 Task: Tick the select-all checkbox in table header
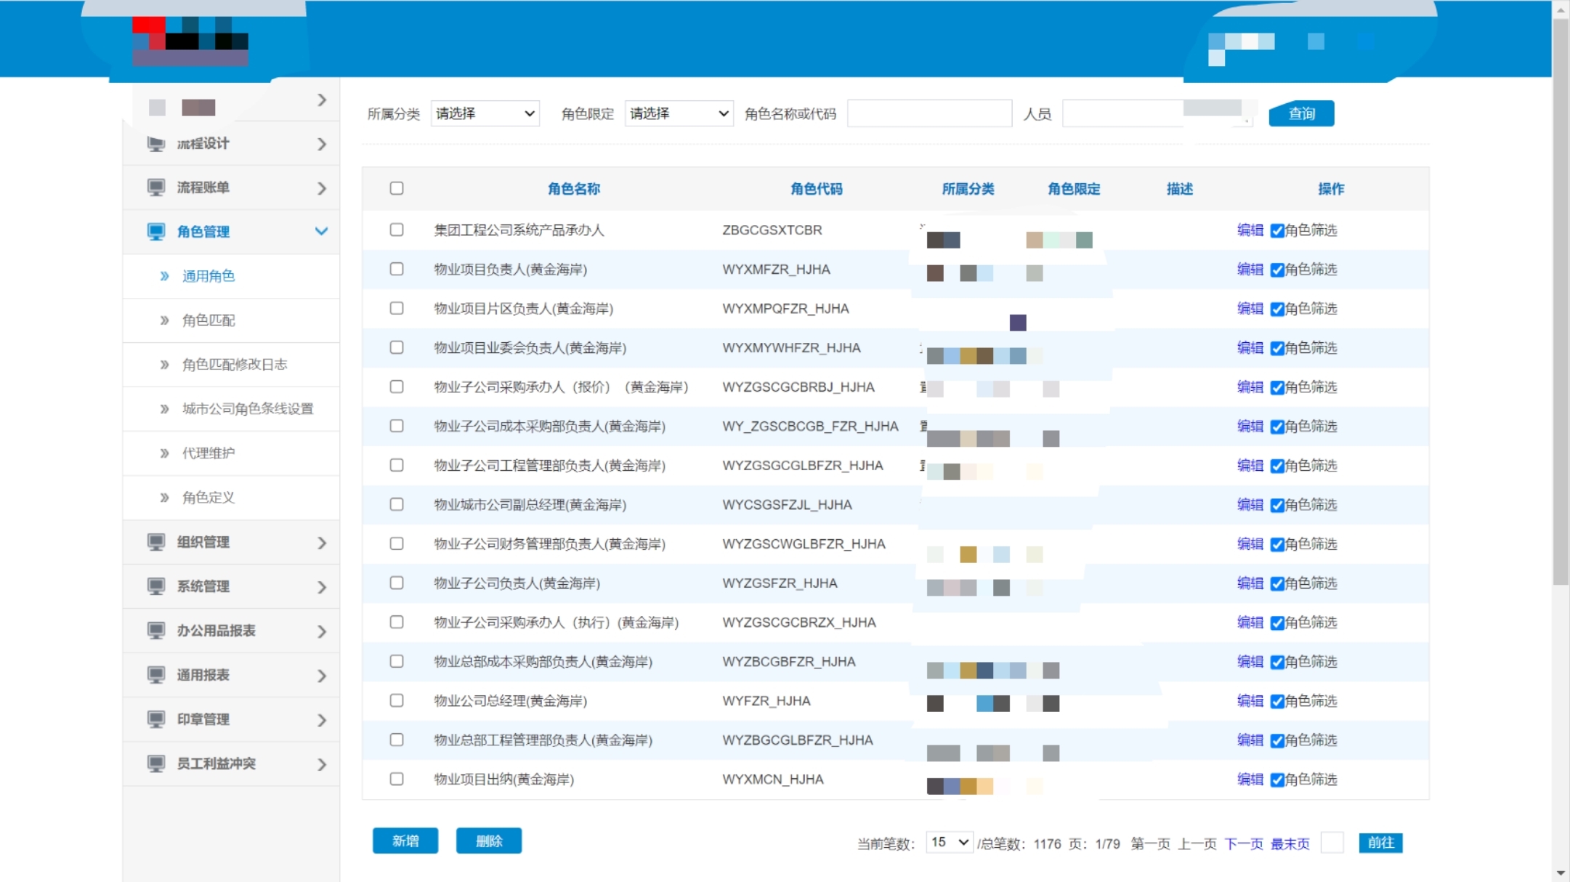coord(397,188)
